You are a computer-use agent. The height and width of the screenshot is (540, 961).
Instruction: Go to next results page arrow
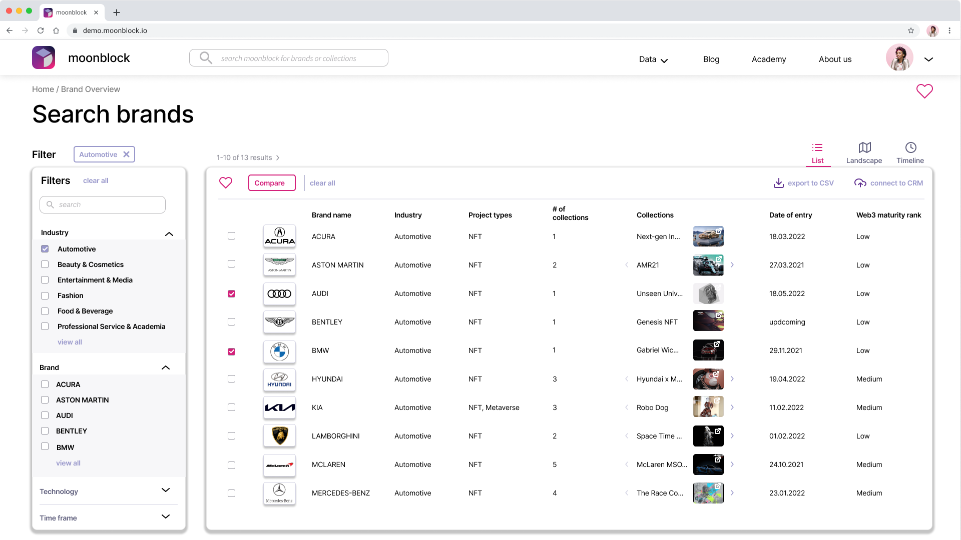click(x=278, y=157)
